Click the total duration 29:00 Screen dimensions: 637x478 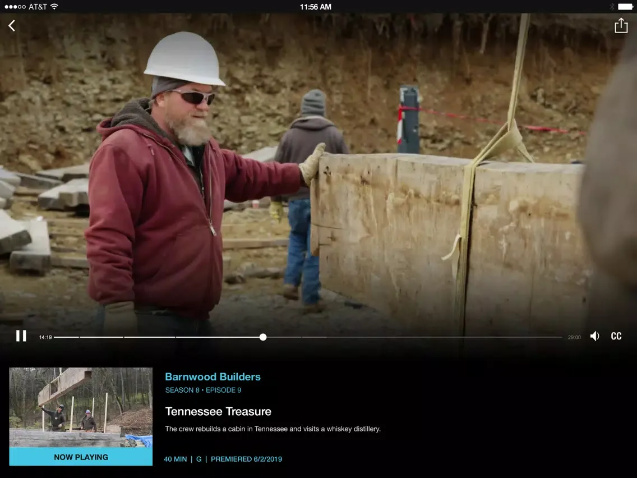click(x=574, y=337)
